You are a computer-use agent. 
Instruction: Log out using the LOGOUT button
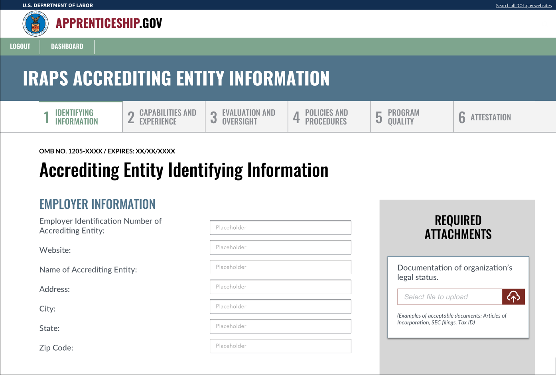[x=20, y=47]
